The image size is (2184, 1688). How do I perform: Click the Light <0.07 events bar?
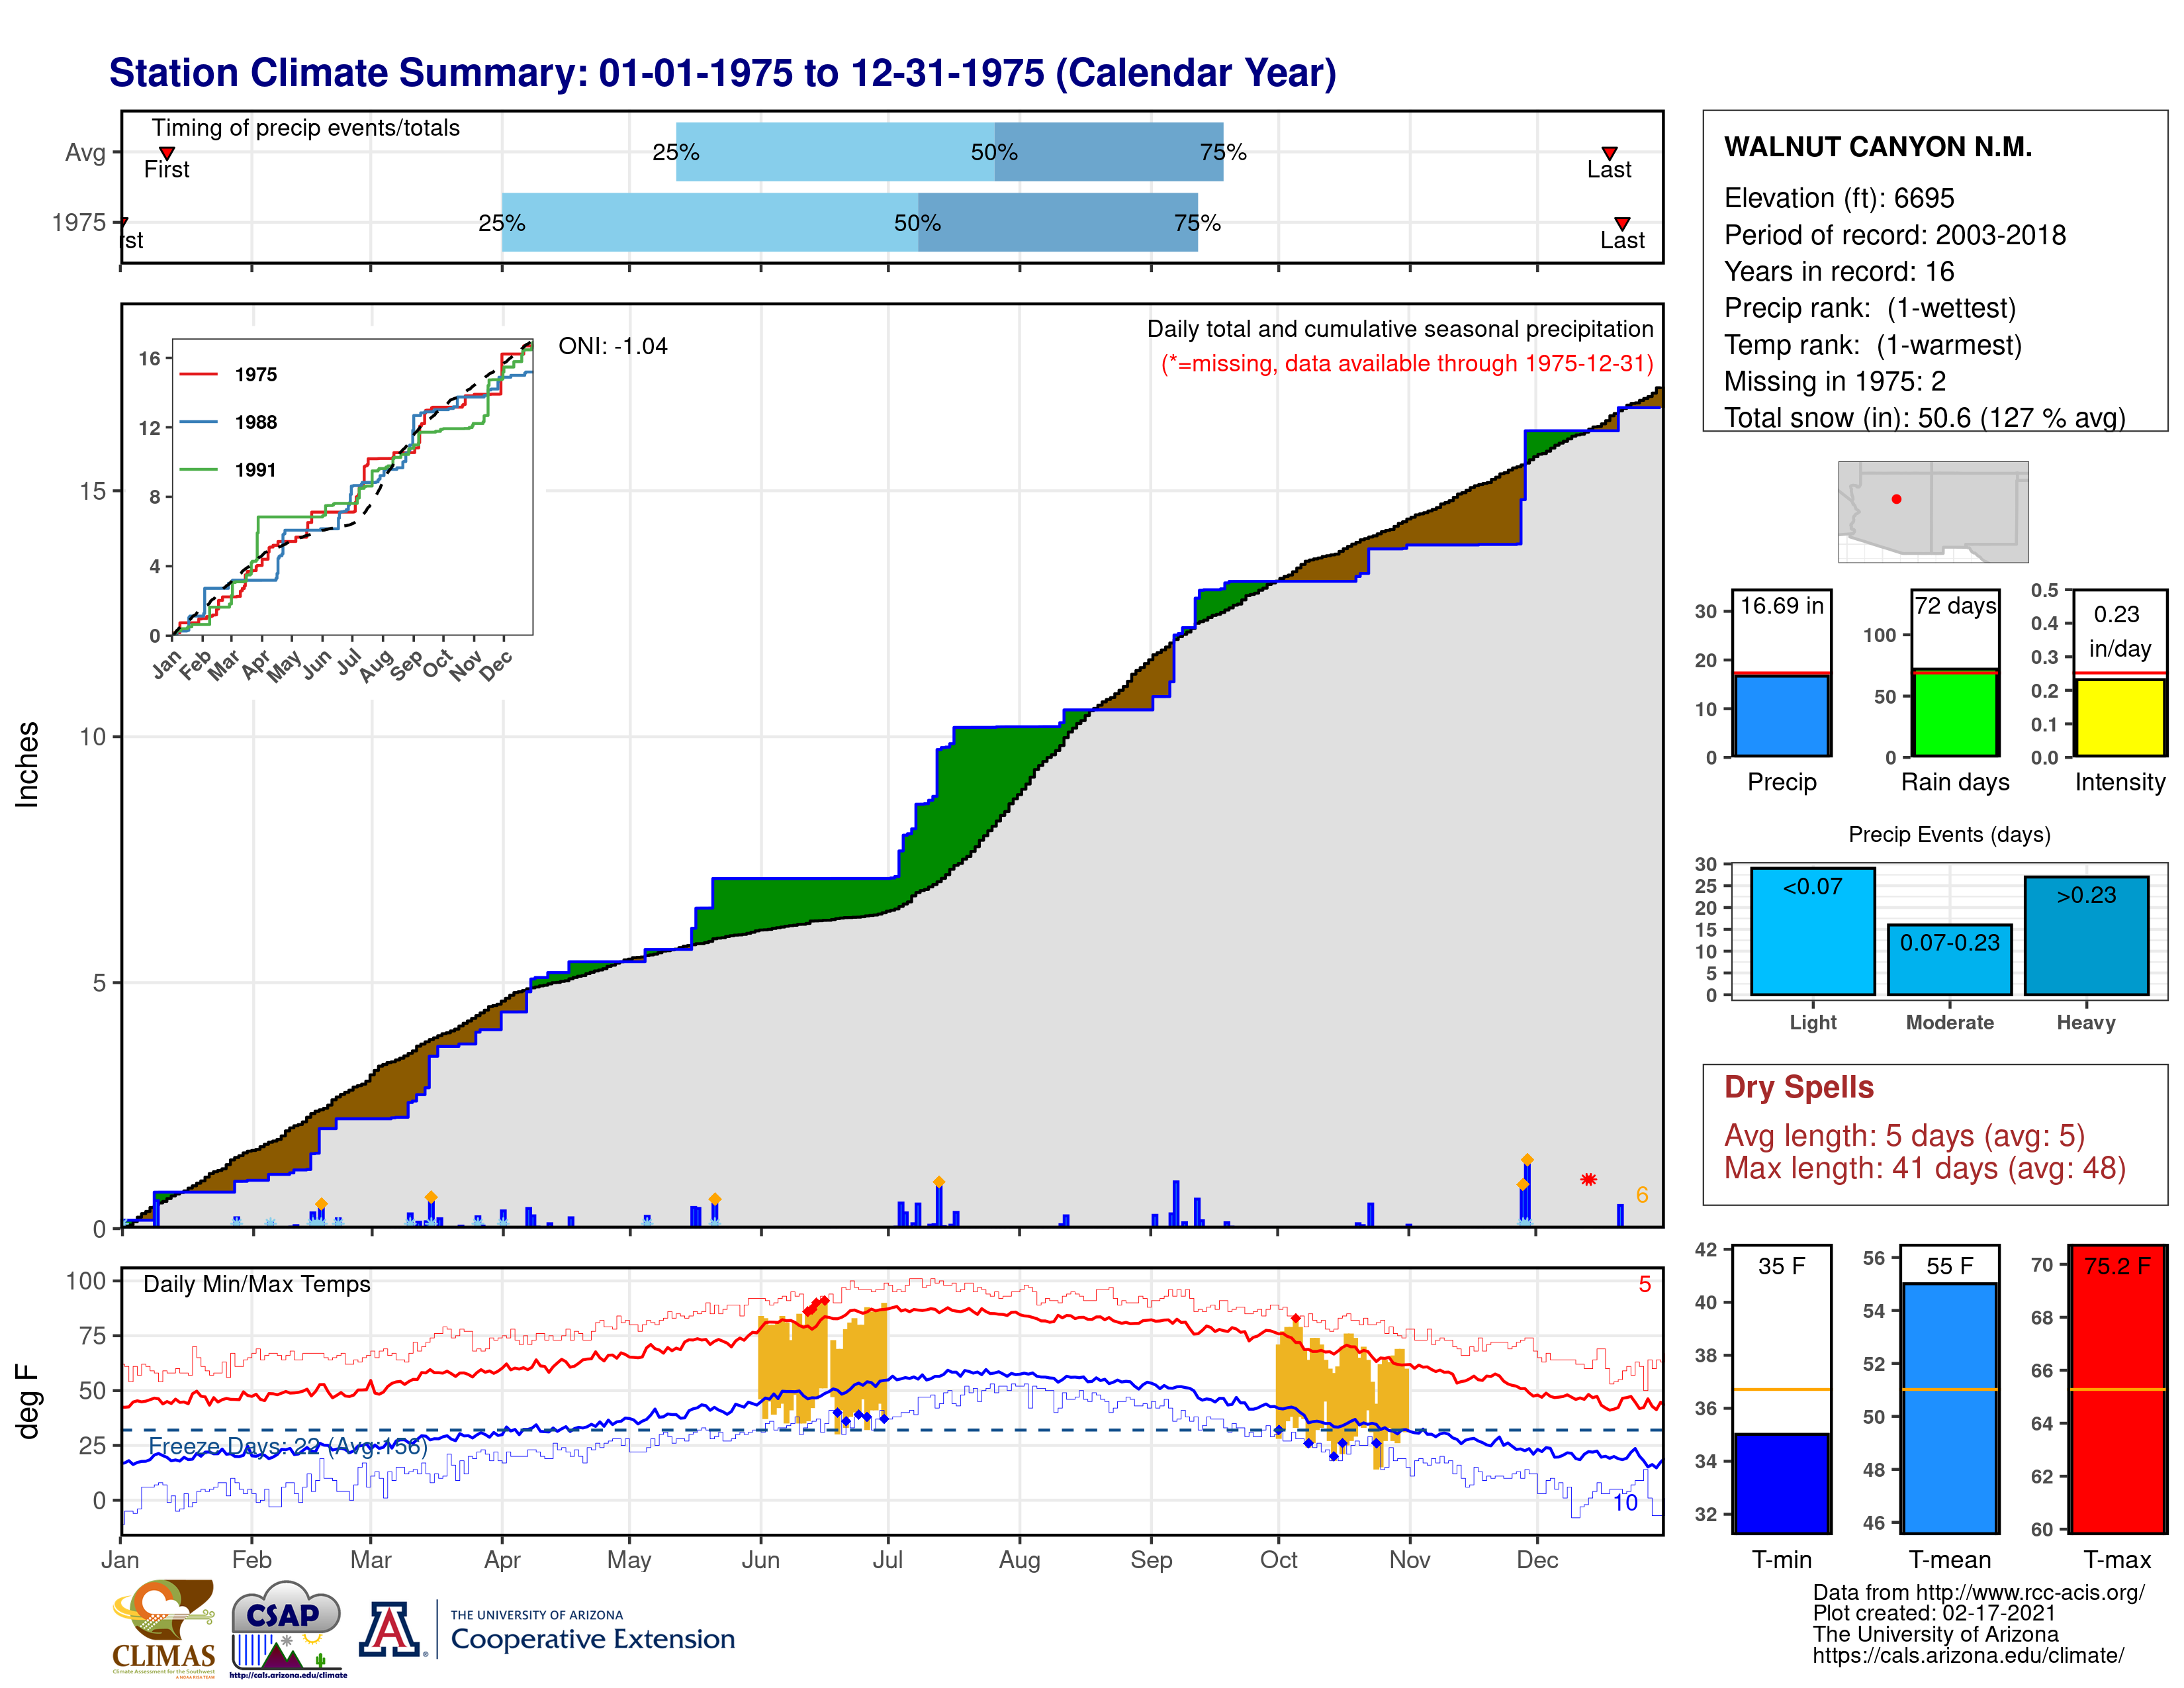point(1812,931)
